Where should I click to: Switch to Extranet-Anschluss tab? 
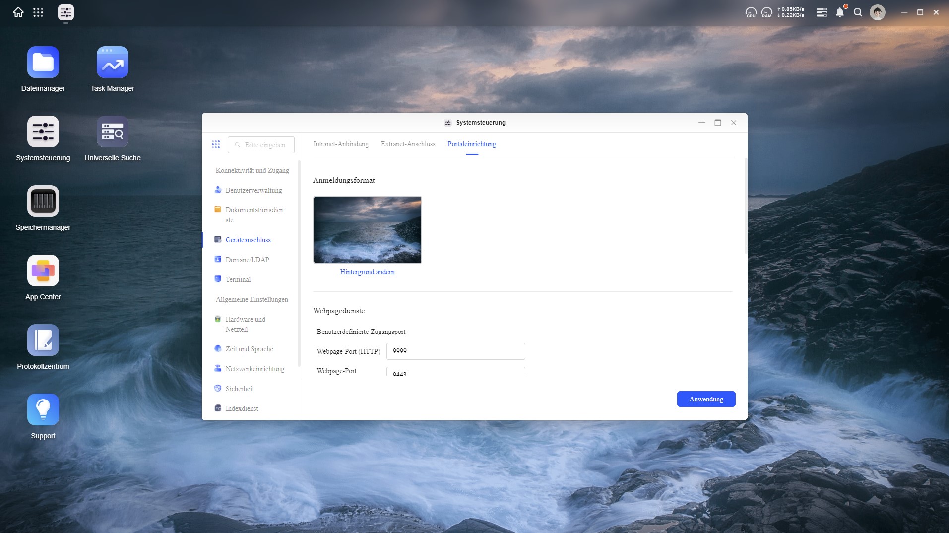pos(408,144)
